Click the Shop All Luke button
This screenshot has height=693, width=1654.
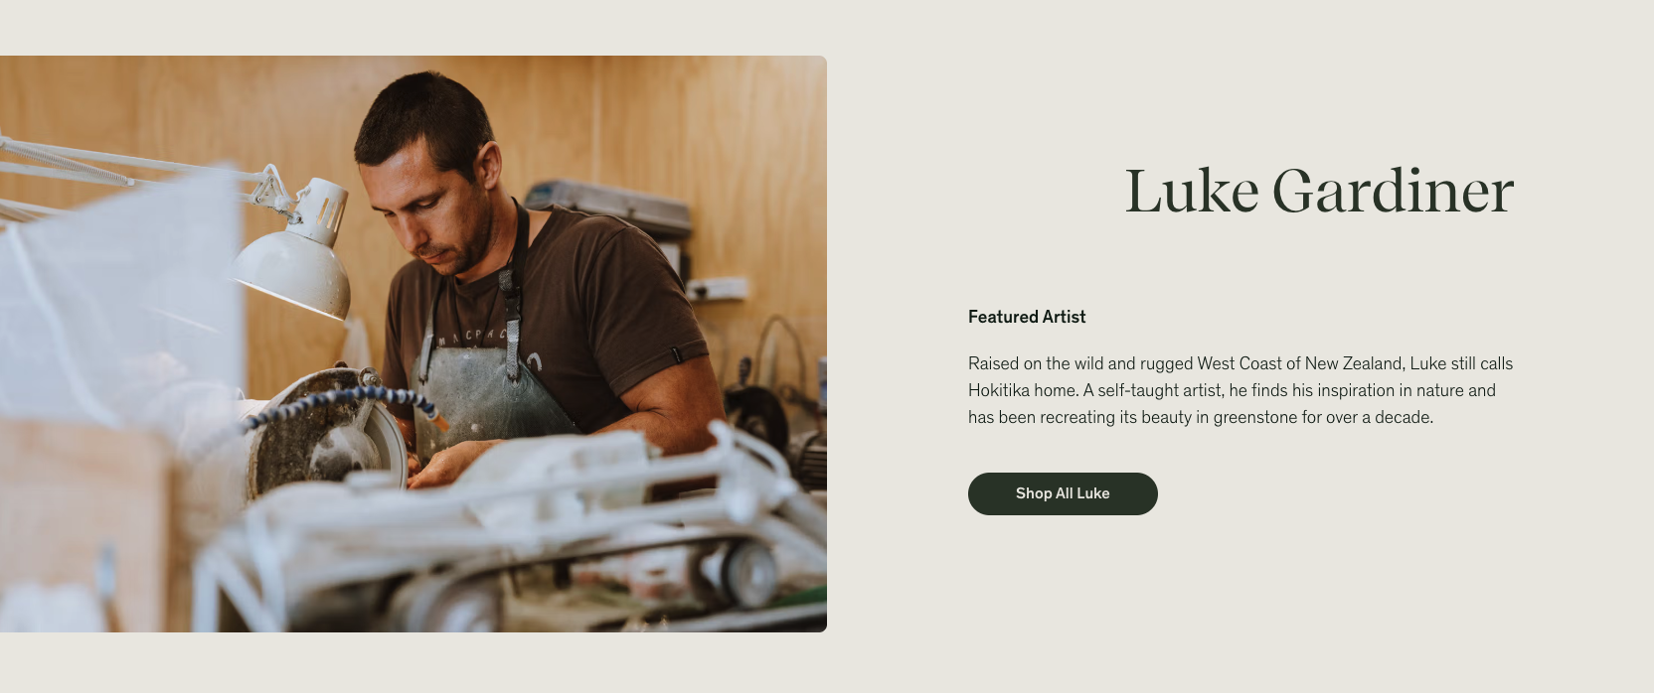tap(1063, 493)
